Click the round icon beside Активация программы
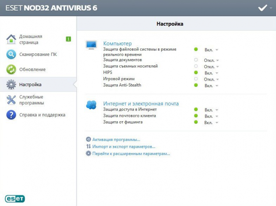This screenshot has width=276, height=206. click(88, 139)
